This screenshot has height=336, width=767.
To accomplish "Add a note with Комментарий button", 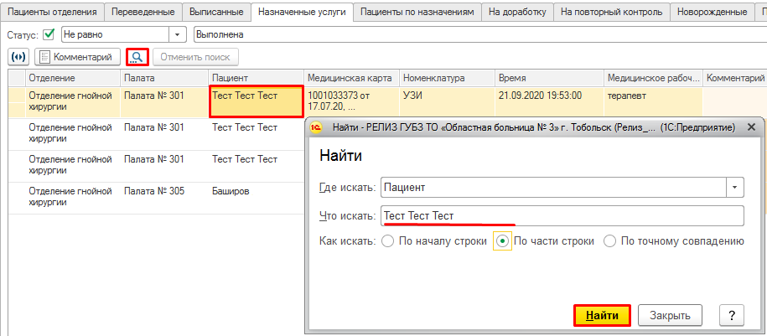I will [75, 57].
